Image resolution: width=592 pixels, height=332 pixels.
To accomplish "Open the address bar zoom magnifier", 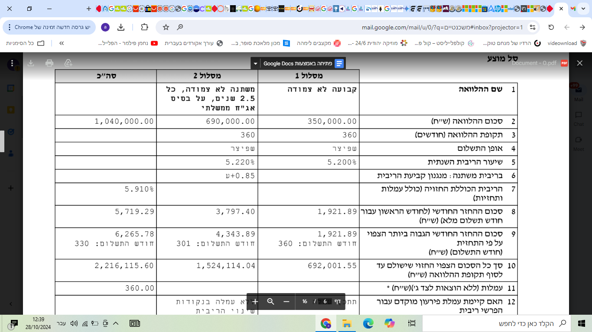I will [x=180, y=27].
